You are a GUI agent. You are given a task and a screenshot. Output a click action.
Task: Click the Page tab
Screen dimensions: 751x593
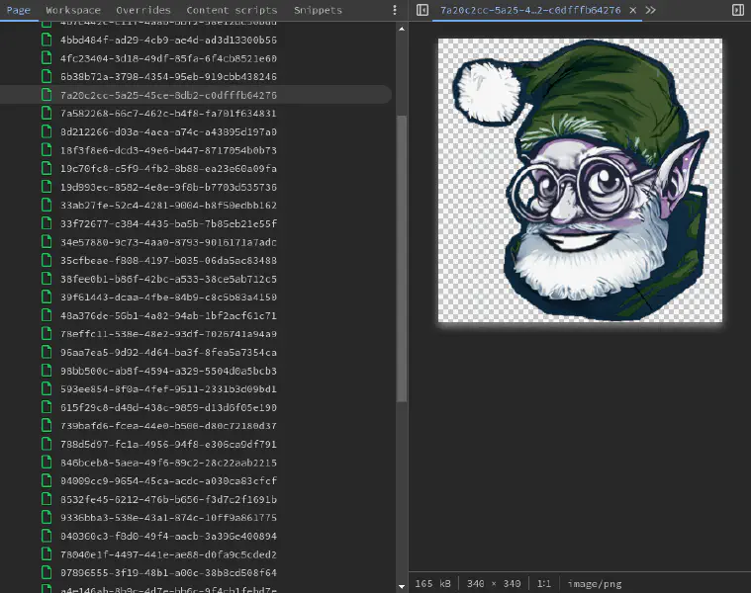pos(18,10)
